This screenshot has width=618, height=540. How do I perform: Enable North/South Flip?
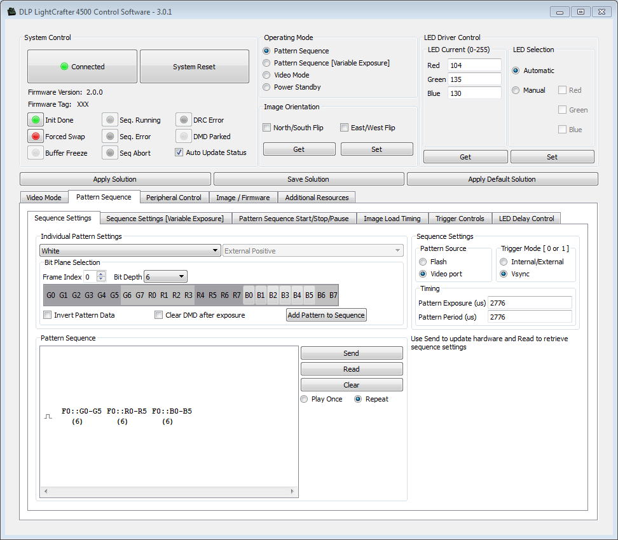coord(267,127)
